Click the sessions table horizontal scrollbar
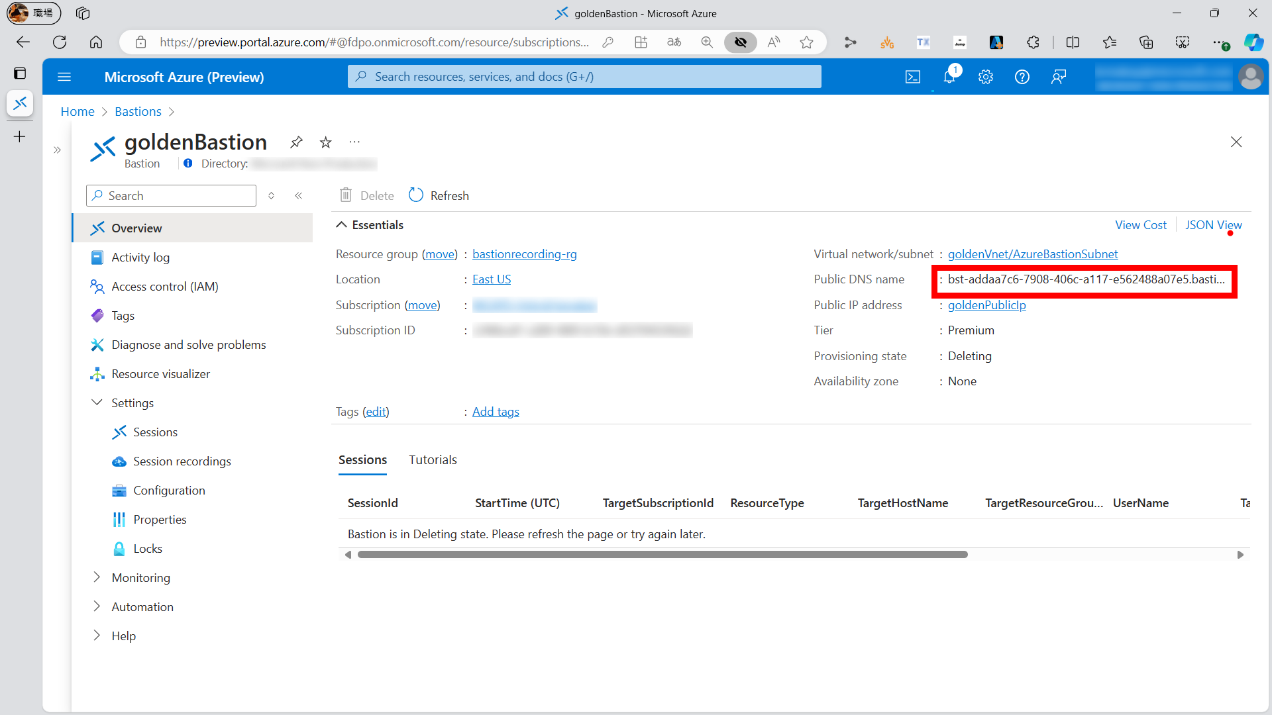 pos(662,555)
